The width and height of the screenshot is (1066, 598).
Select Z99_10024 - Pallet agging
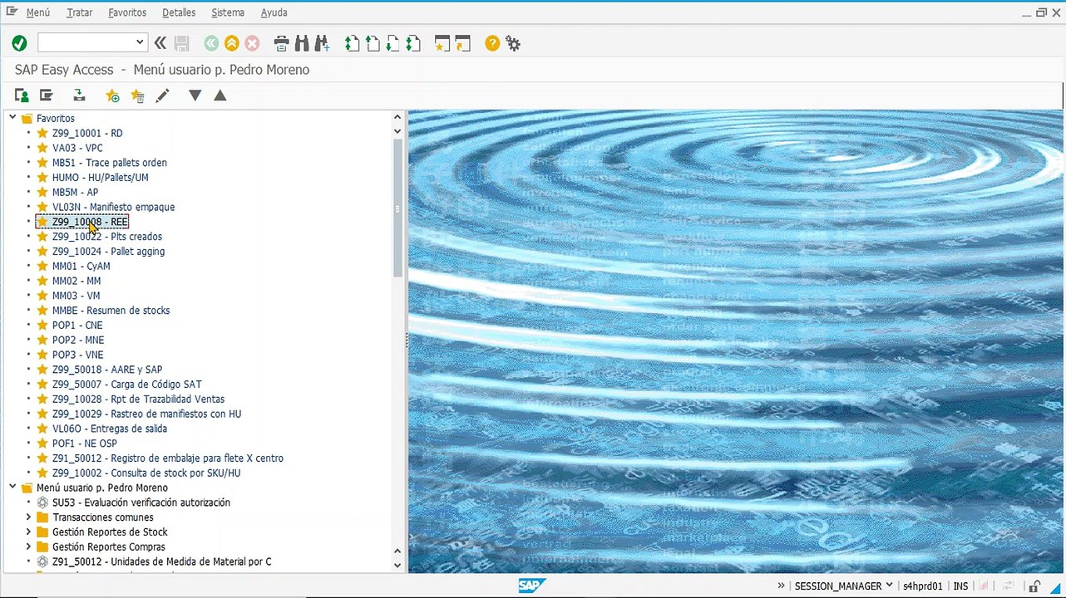(x=108, y=251)
